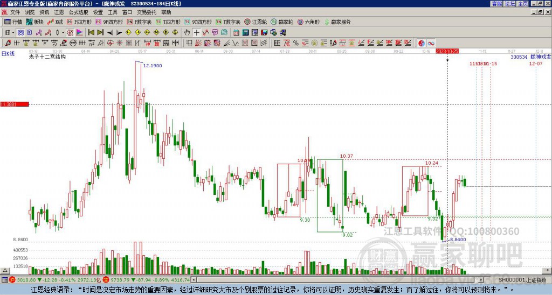
Task: Click the 9.02 support price label
Action: 348,235
